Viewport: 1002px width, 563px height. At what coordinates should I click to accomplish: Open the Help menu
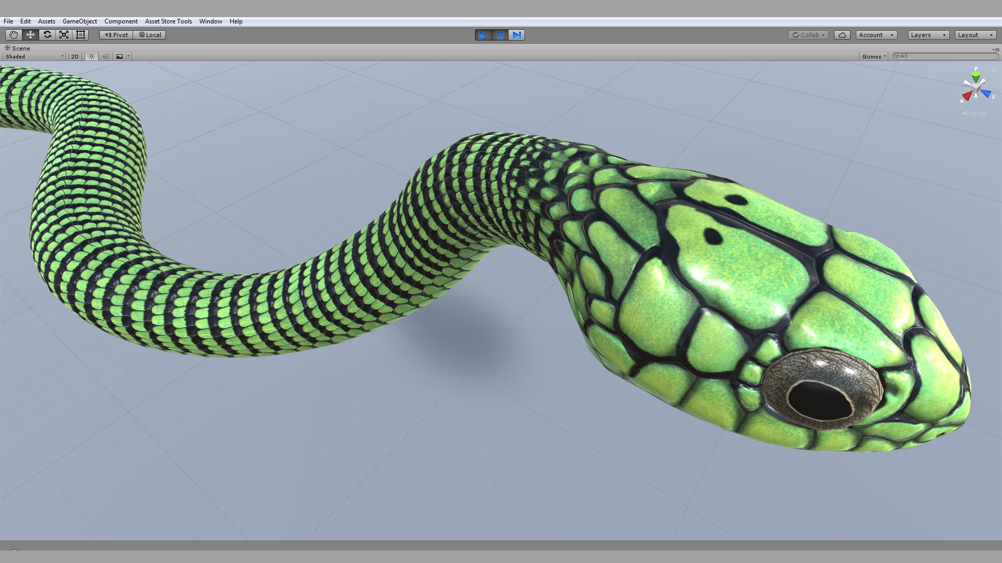click(236, 21)
